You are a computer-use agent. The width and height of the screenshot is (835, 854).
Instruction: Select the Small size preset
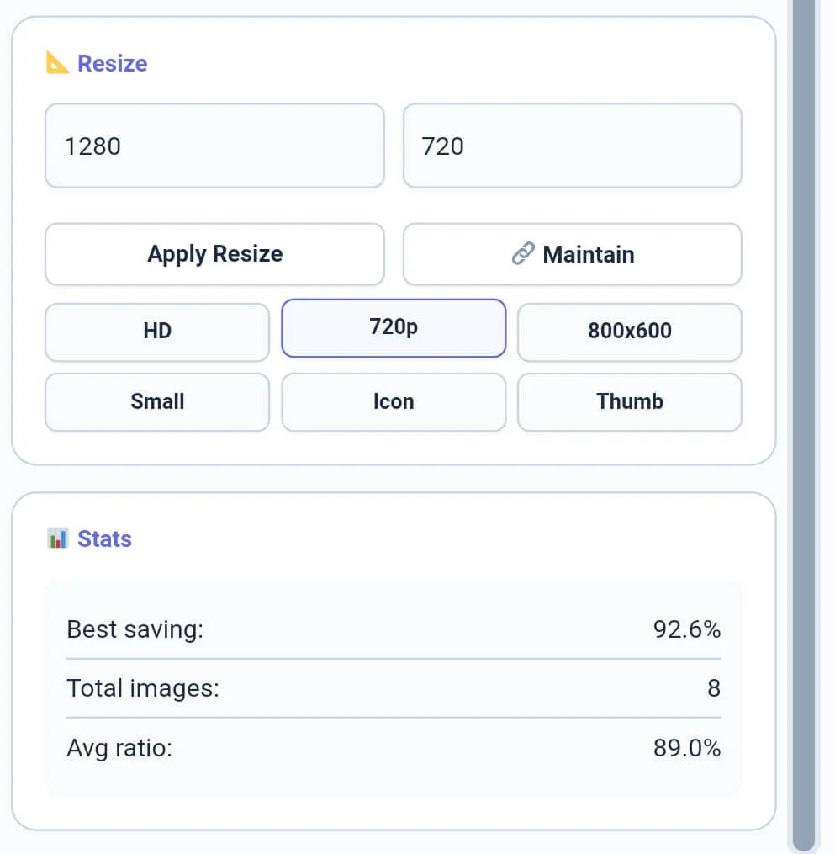tap(157, 401)
